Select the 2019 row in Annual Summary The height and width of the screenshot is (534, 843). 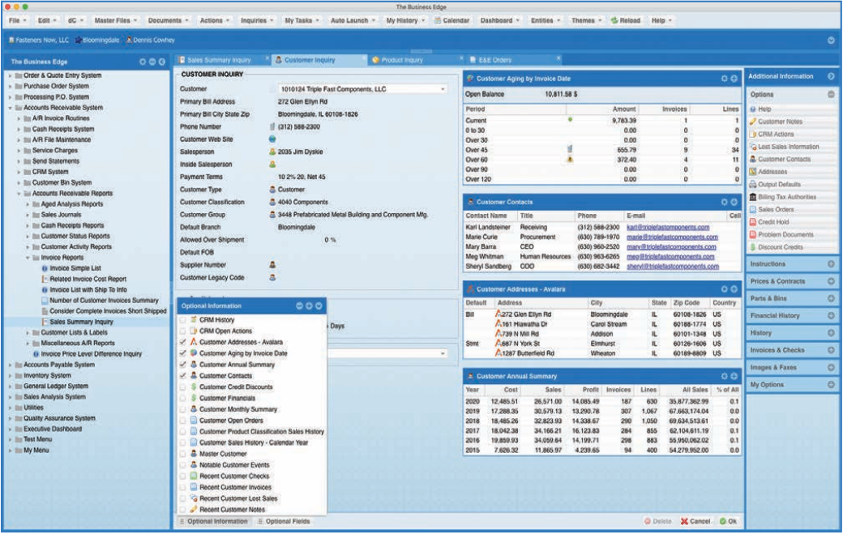(601, 411)
